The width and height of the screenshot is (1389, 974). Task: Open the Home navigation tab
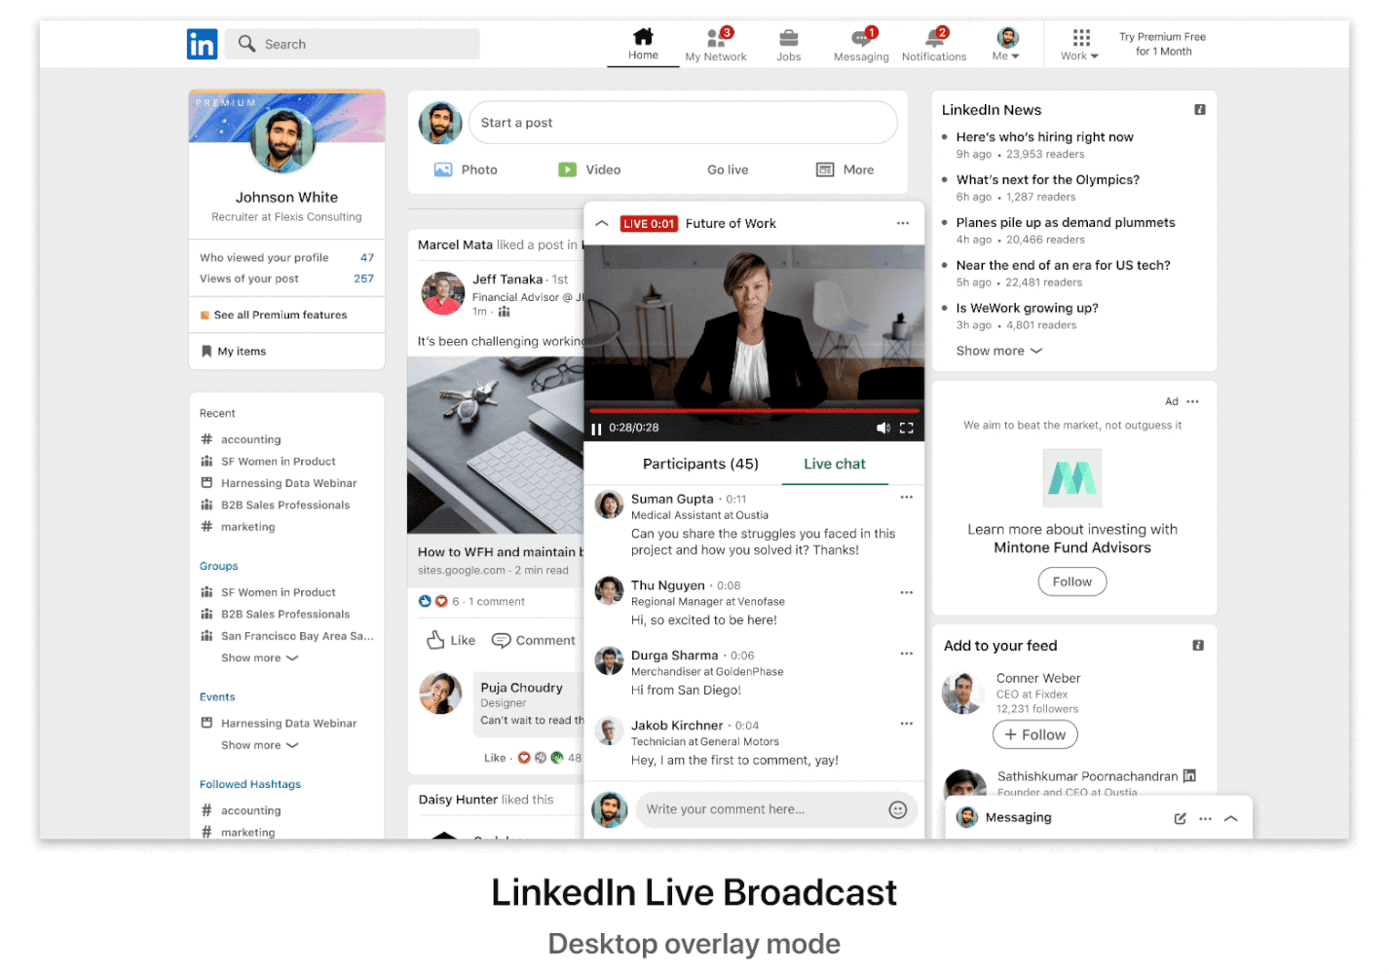click(x=643, y=44)
